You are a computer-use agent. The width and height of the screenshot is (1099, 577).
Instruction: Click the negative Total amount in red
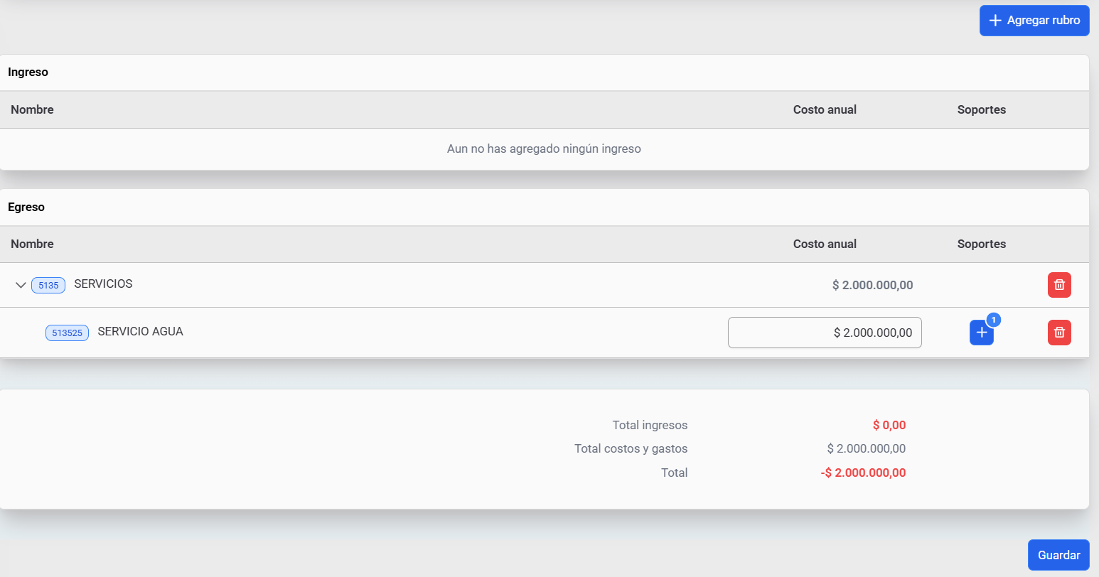[863, 473]
